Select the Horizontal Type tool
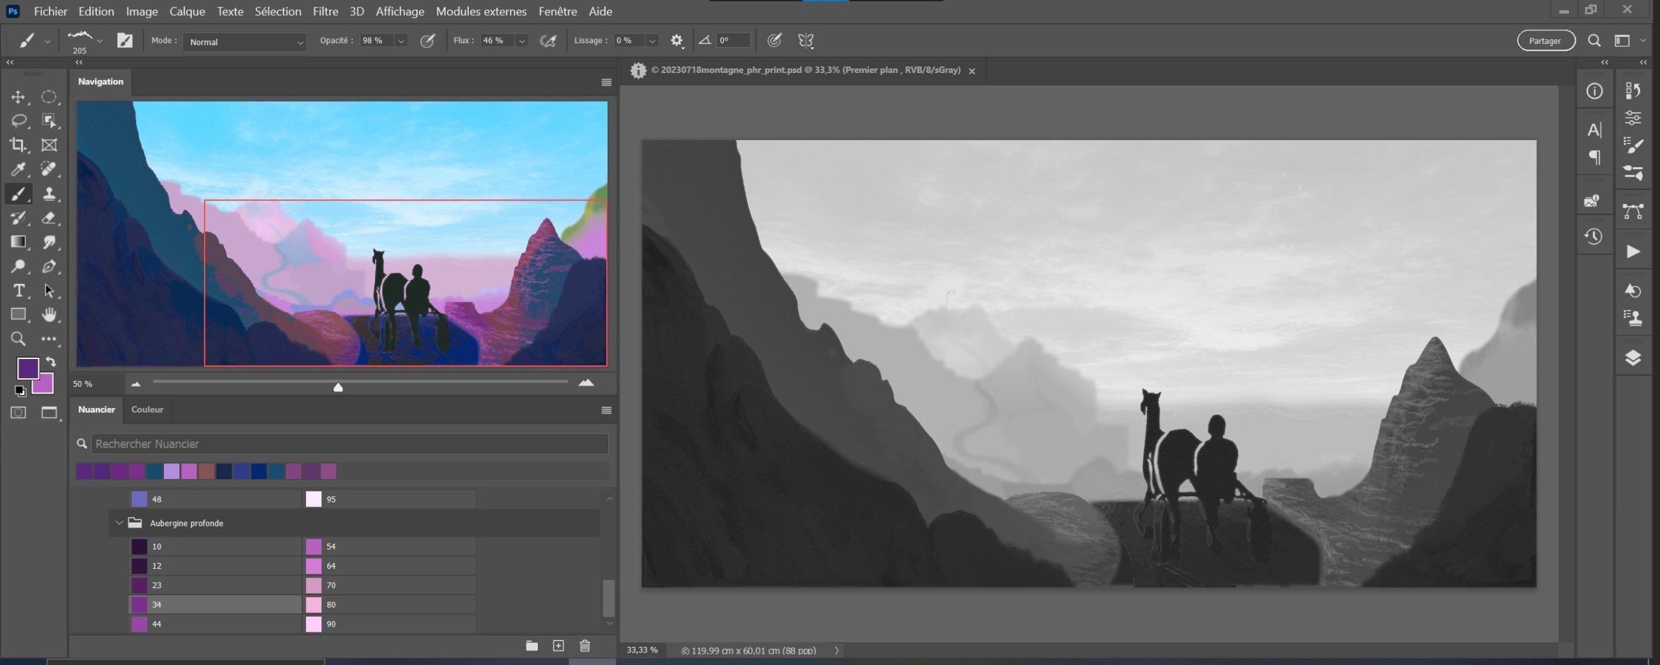Viewport: 1660px width, 665px height. 18,291
